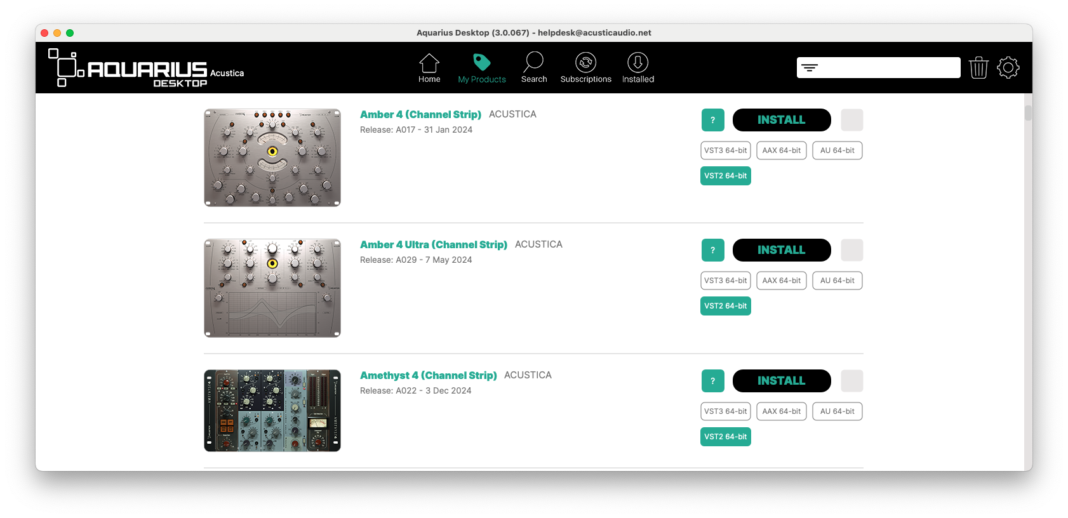Toggle VST3 64-bit for Amber 4 (Channel Strip)
The image size is (1068, 518).
726,150
